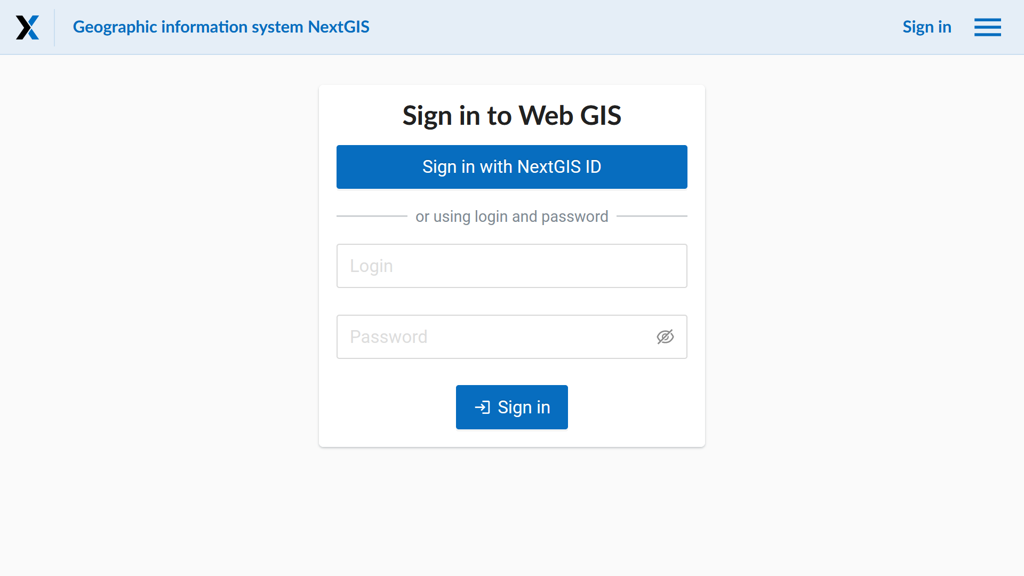Select the crossed-out eye in the Password field

pyautogui.click(x=665, y=337)
